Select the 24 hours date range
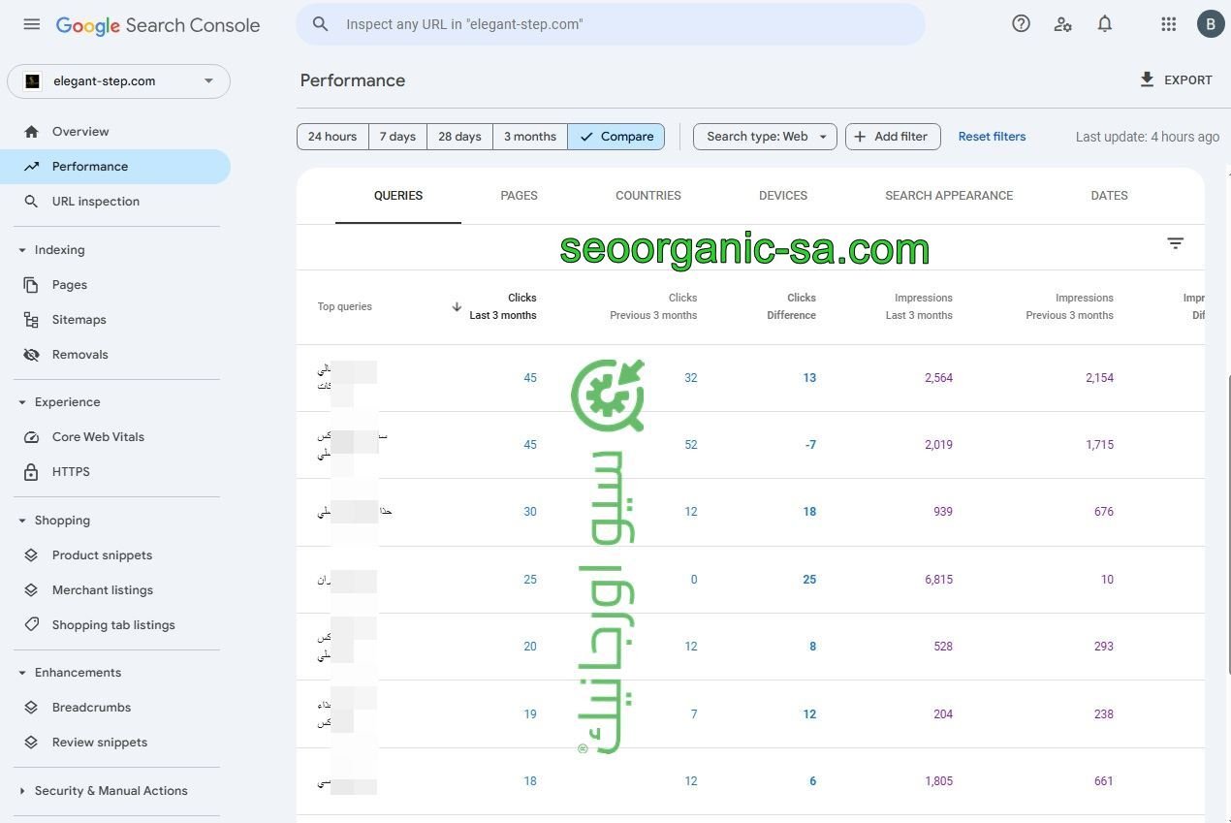Image resolution: width=1231 pixels, height=823 pixels. (332, 137)
